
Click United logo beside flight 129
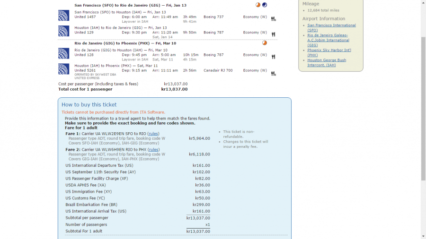pos(63,31)
